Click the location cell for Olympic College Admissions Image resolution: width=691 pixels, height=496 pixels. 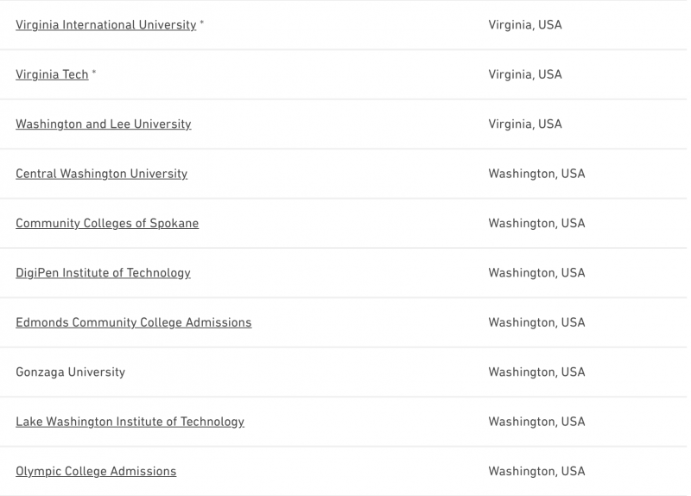[536, 472]
